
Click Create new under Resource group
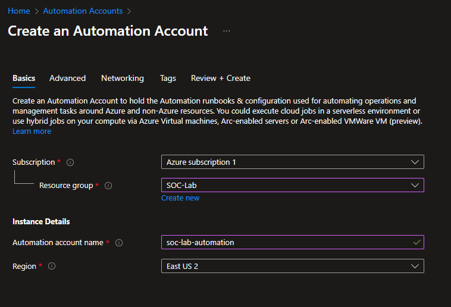point(180,198)
